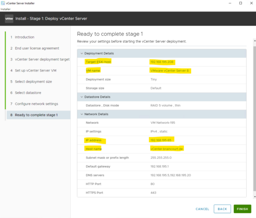Click the VM name label
The height and width of the screenshot is (218, 256).
93,71
